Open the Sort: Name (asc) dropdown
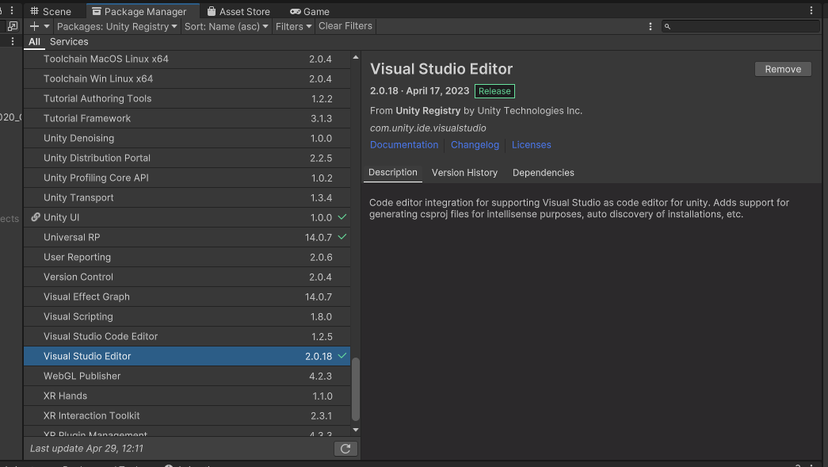The width and height of the screenshot is (828, 467). coord(227,26)
